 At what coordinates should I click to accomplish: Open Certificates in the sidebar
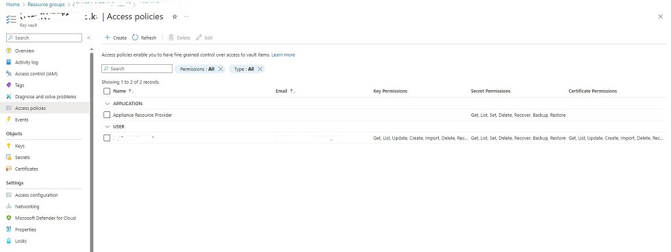[27, 169]
